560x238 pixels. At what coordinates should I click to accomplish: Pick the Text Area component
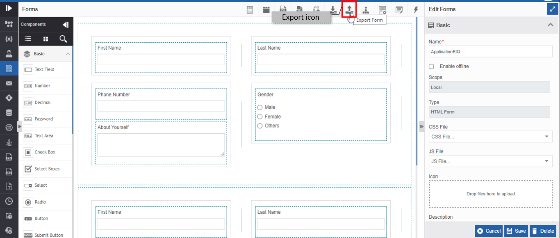pyautogui.click(x=46, y=136)
